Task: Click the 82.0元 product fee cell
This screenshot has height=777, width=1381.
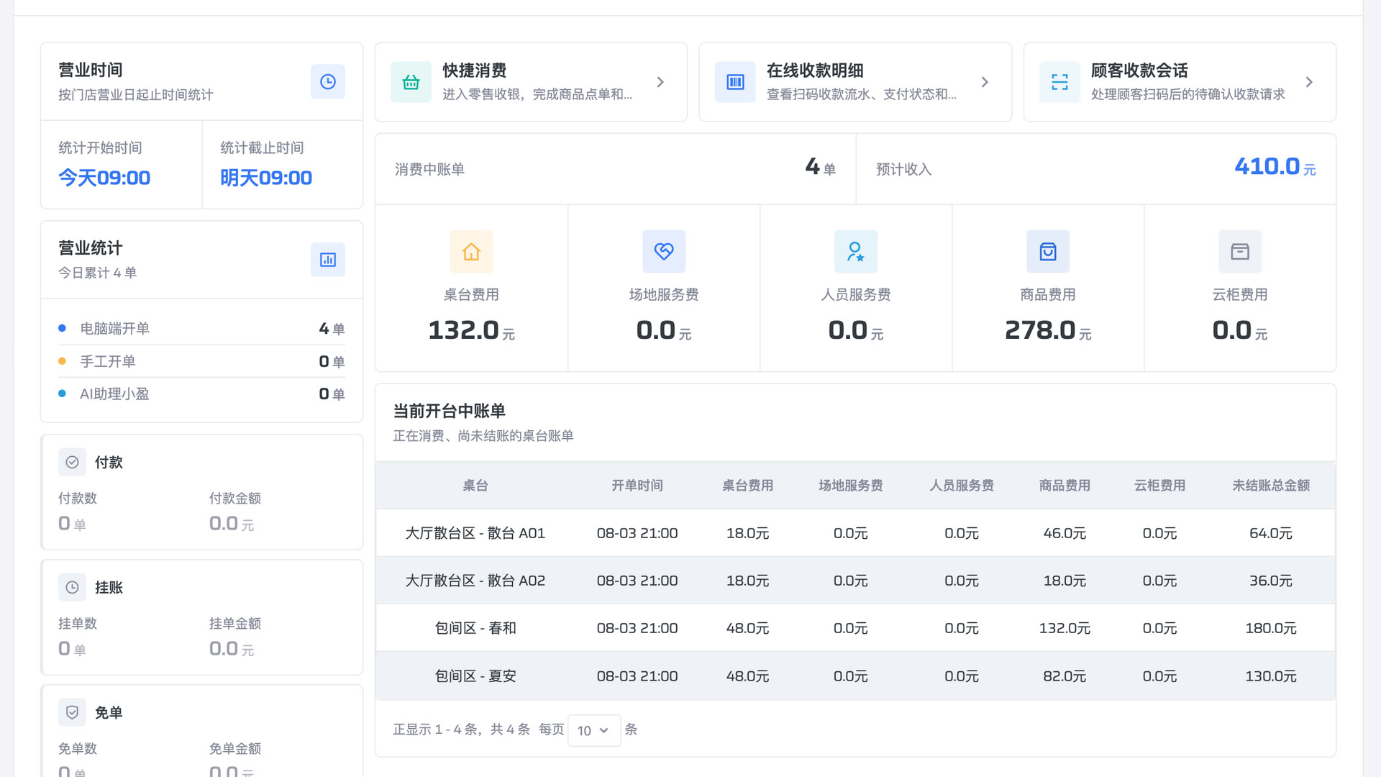Action: click(1065, 676)
